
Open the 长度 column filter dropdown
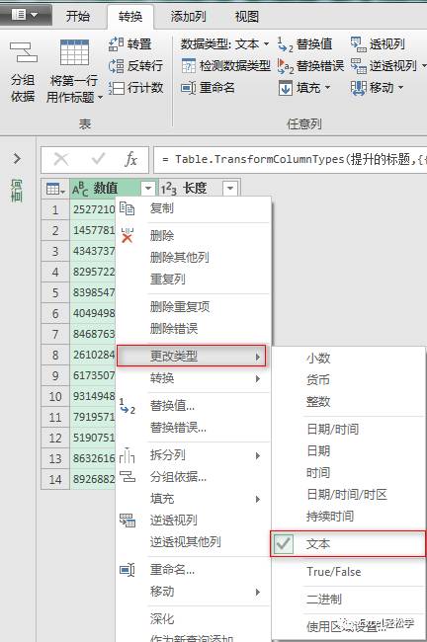click(230, 189)
